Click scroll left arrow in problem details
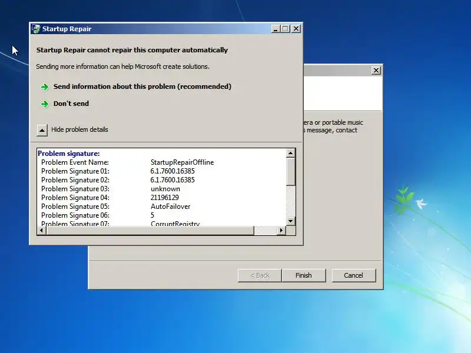 pos(42,231)
